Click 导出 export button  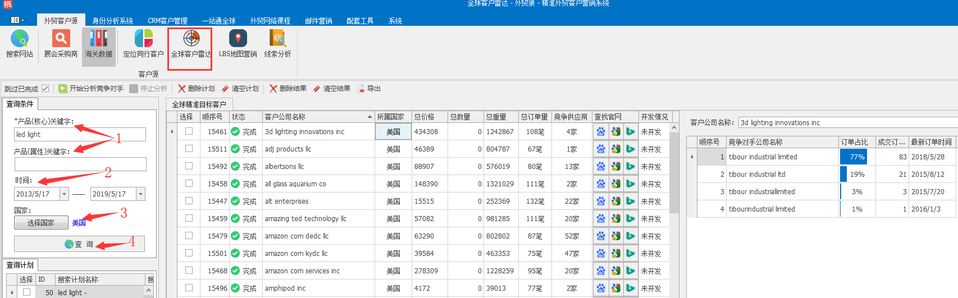click(369, 89)
